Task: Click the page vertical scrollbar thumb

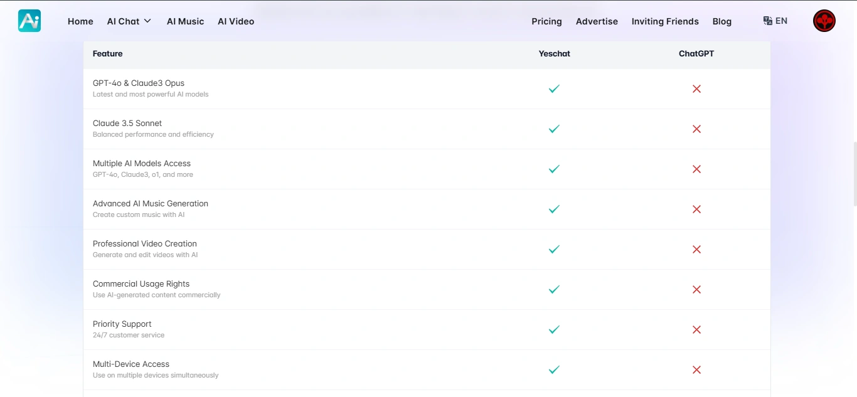Action: (854, 174)
